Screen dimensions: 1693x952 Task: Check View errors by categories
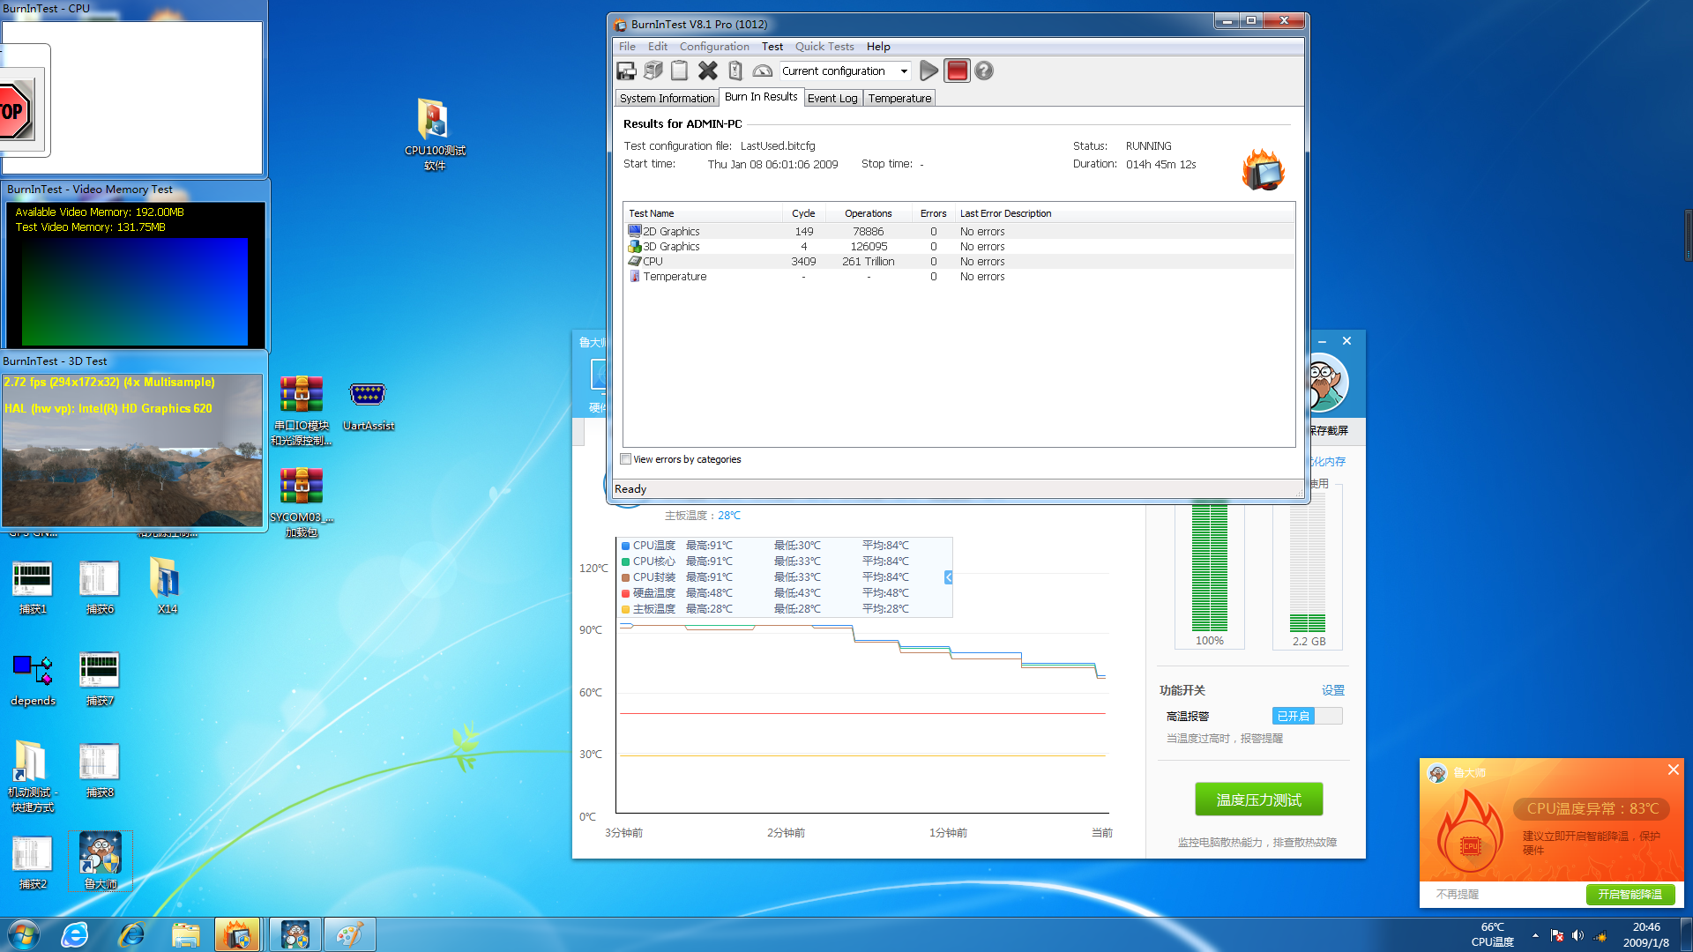coord(626,459)
